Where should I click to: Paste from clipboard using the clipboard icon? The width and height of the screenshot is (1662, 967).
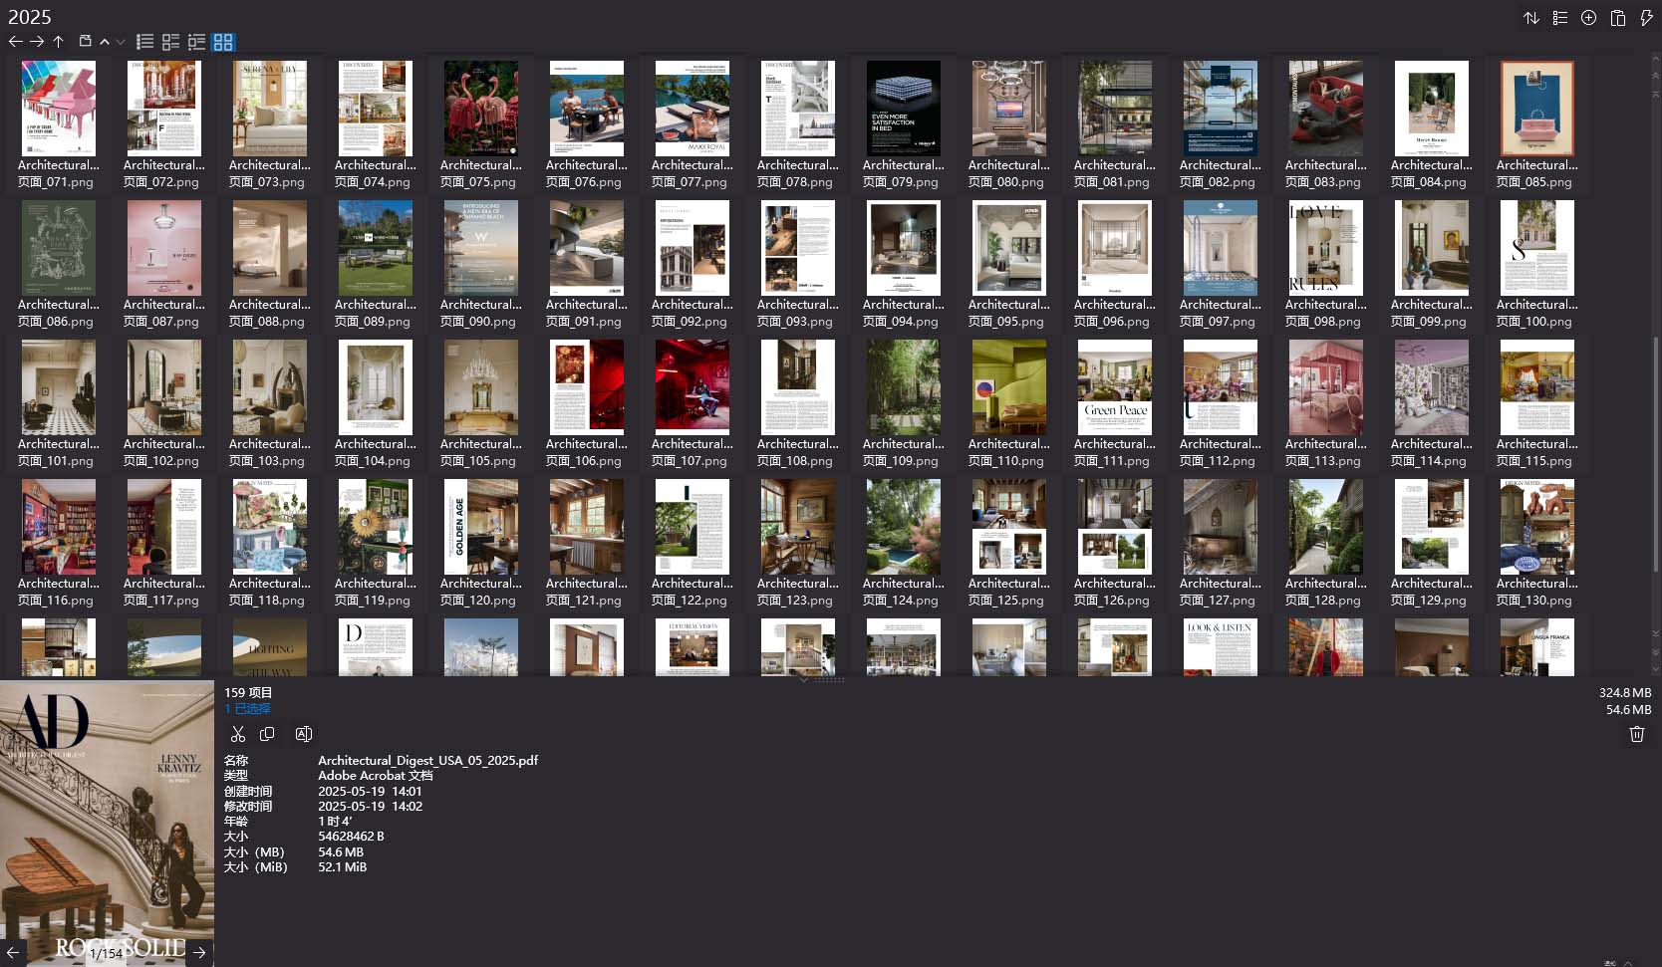coord(1616,17)
